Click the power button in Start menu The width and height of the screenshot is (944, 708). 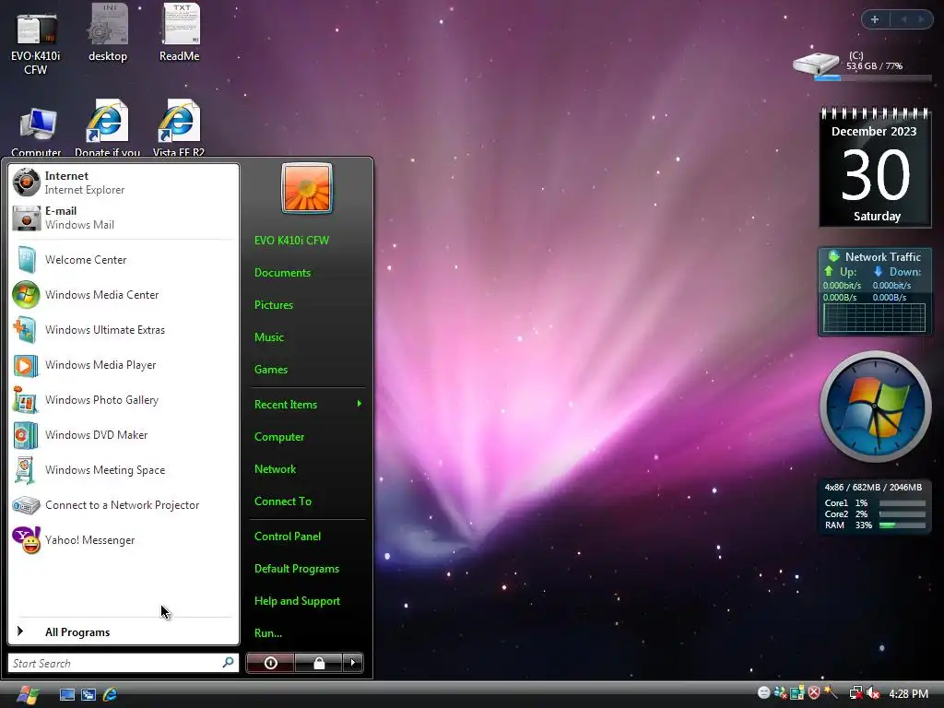pyautogui.click(x=270, y=663)
